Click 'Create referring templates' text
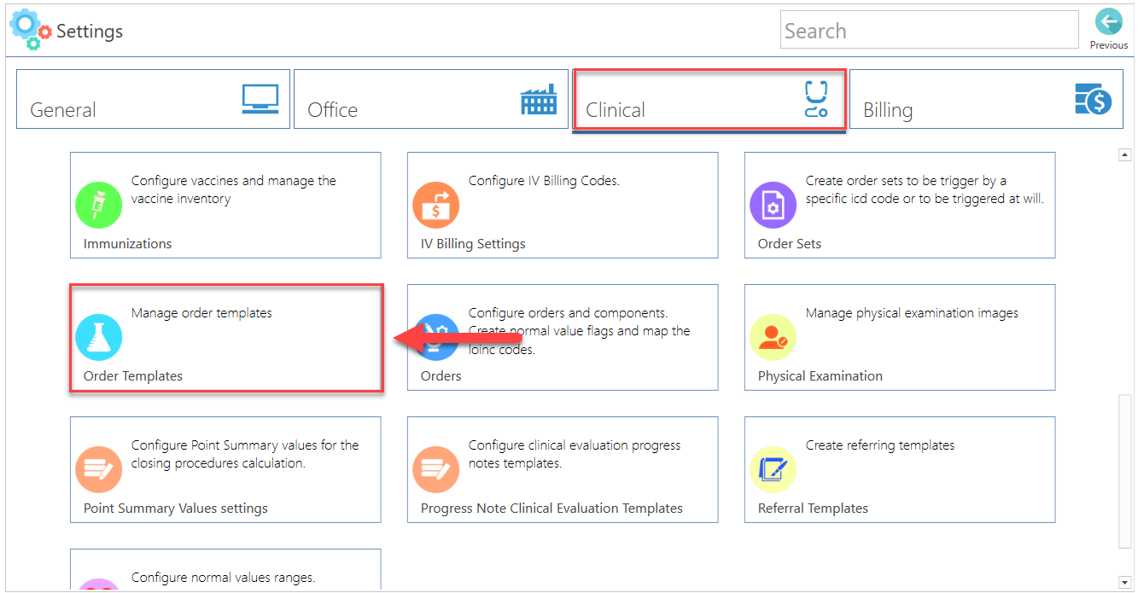Image resolution: width=1138 pixels, height=593 pixels. coord(880,445)
